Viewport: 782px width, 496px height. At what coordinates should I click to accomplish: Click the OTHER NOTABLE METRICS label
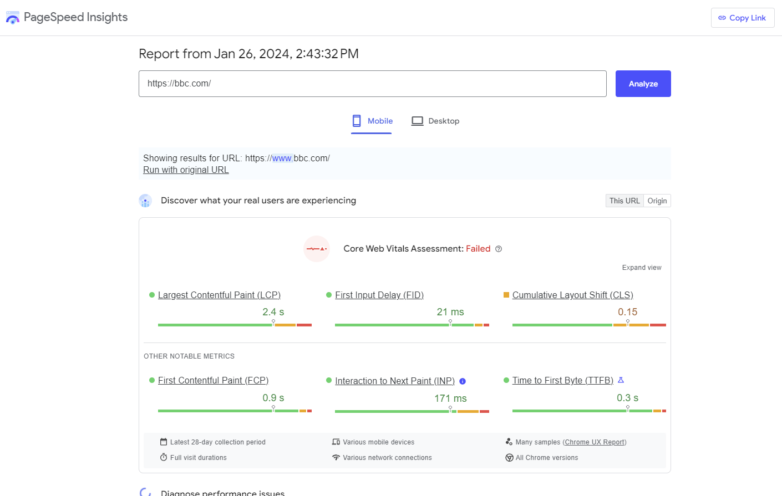(189, 356)
